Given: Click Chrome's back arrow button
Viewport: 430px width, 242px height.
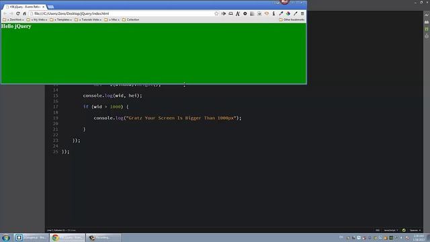Looking at the screenshot, I should (5, 13).
